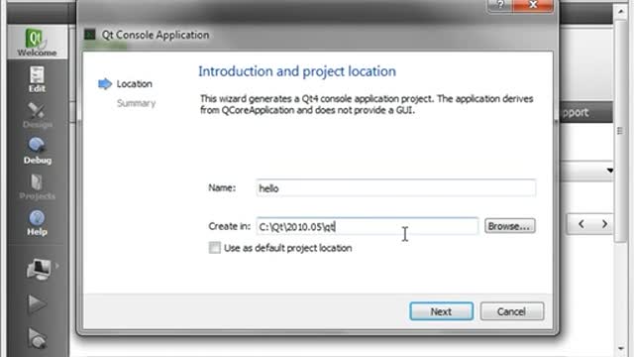Close the Qt Console Application wizard

533,5
